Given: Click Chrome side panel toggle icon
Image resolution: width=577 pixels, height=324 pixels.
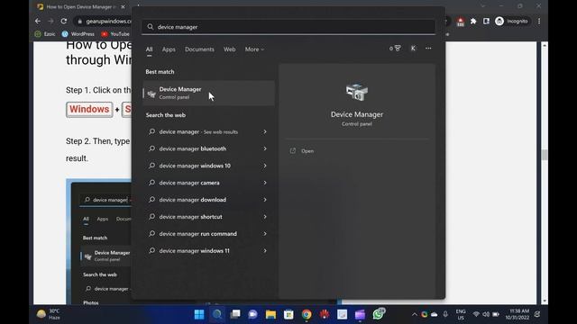Looking at the screenshot, I should click(487, 22).
